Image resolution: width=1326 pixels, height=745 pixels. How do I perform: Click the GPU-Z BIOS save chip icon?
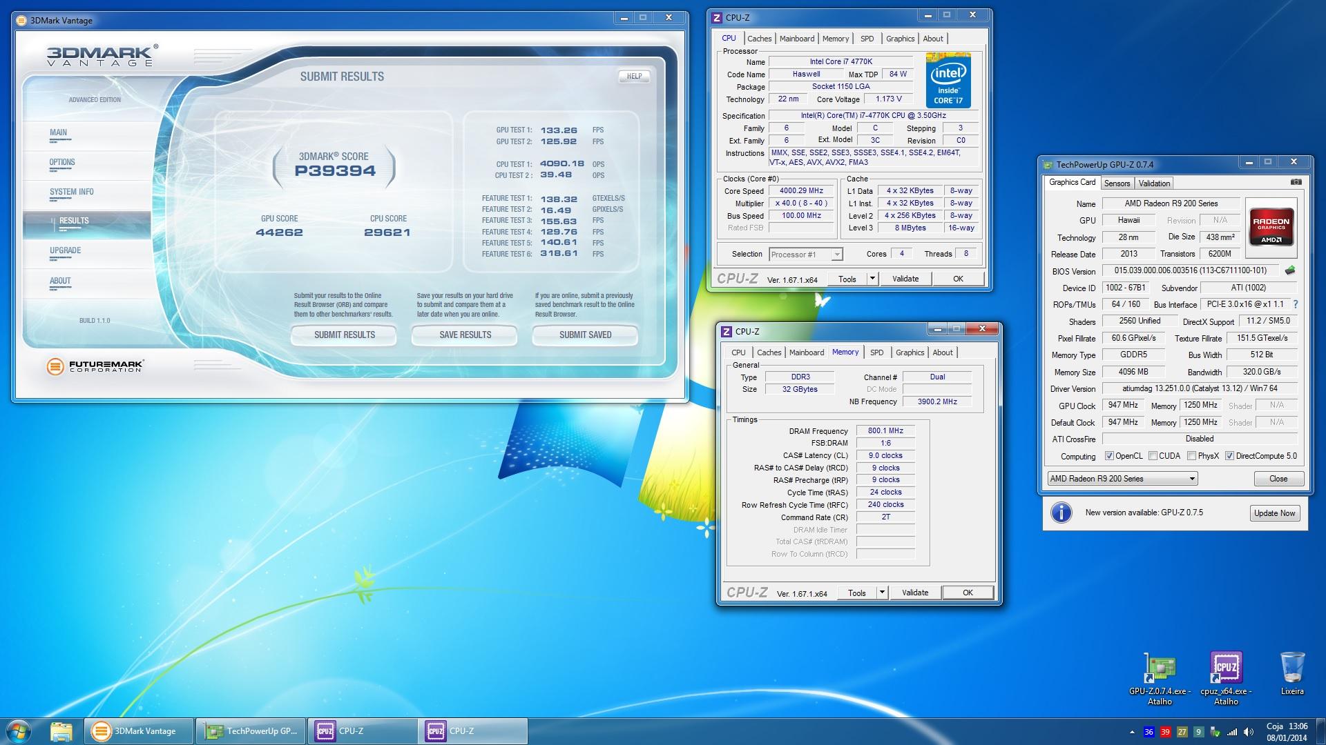point(1289,270)
